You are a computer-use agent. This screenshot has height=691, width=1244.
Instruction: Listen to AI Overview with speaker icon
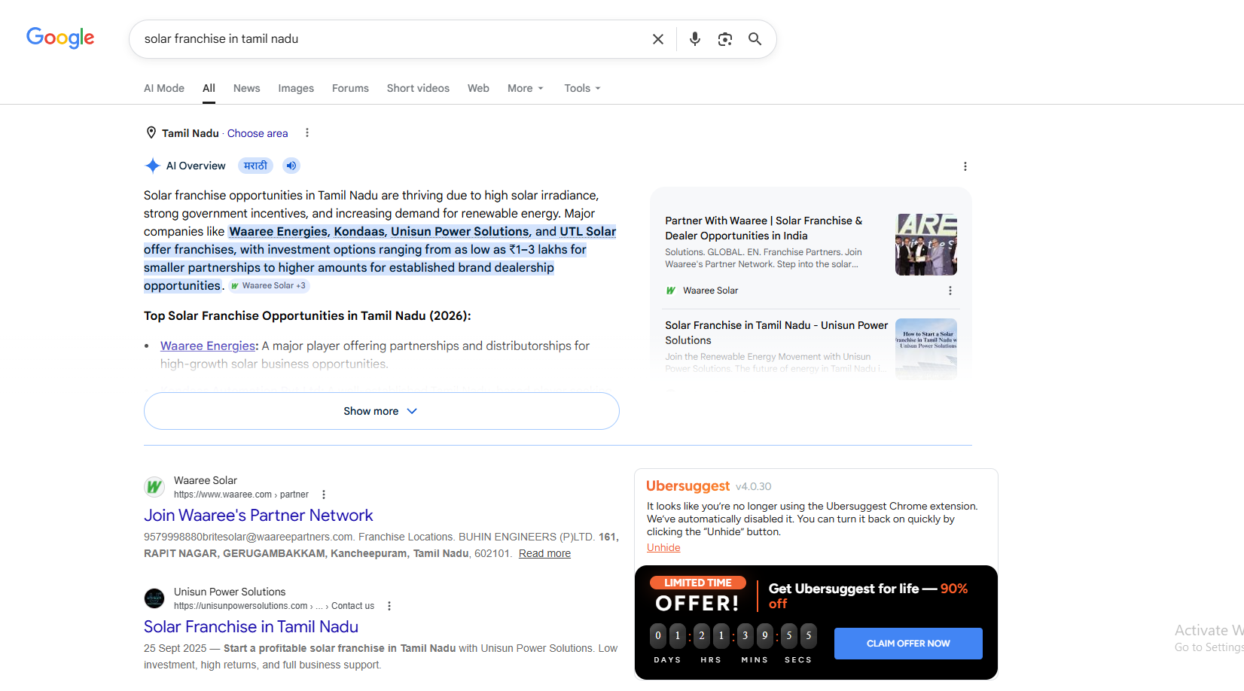(x=291, y=166)
